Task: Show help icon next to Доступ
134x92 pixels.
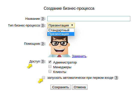Action: [43, 61]
